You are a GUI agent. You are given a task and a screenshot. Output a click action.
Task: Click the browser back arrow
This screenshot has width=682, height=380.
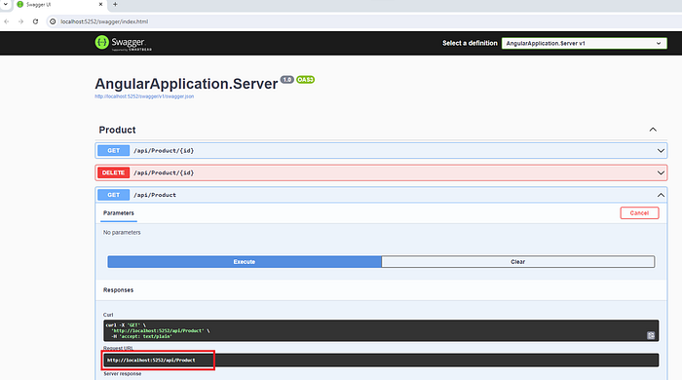[7, 21]
